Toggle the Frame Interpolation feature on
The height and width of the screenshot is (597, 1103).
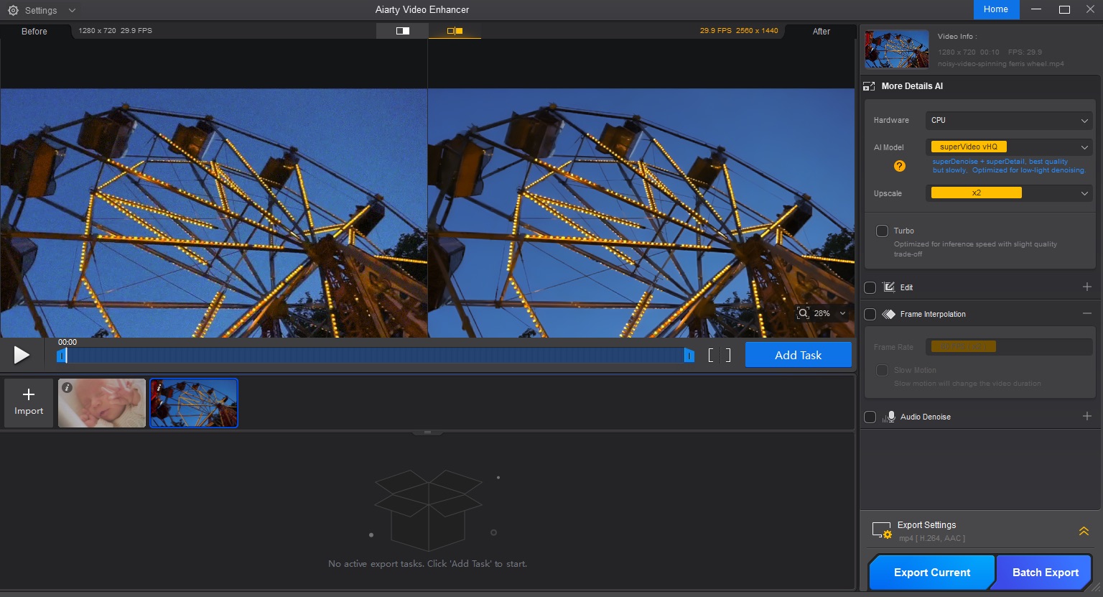click(870, 314)
